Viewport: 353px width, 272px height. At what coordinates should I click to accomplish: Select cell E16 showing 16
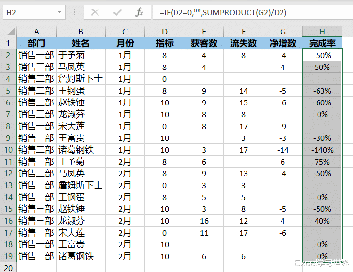[x=204, y=221]
